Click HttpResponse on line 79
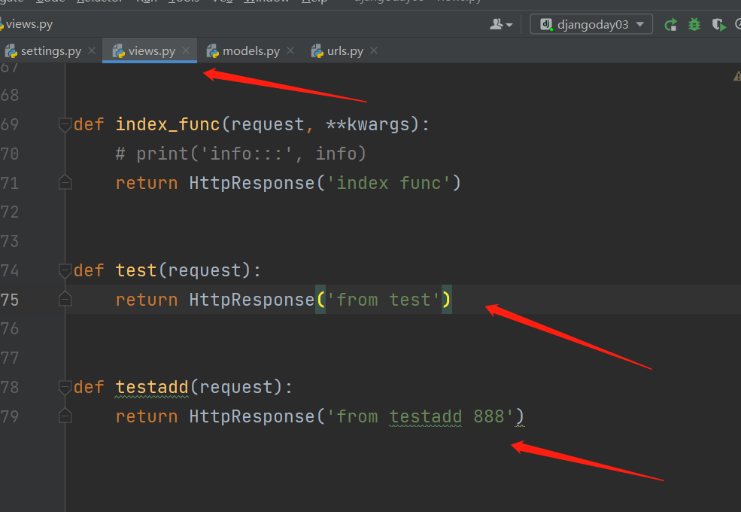Viewport: 741px width, 512px height. [x=252, y=416]
